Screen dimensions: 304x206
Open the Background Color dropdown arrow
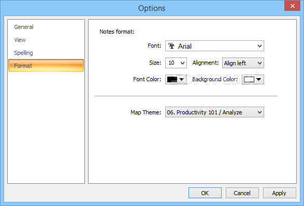(259, 80)
